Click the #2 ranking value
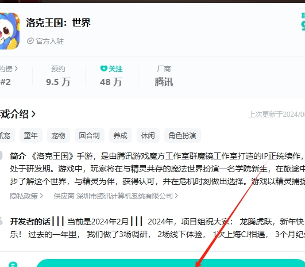The height and width of the screenshot is (267, 305). [x=5, y=82]
